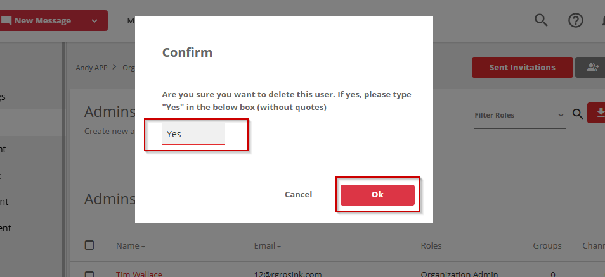
Task: Open the Filter Roles dropdown
Action: 519,115
